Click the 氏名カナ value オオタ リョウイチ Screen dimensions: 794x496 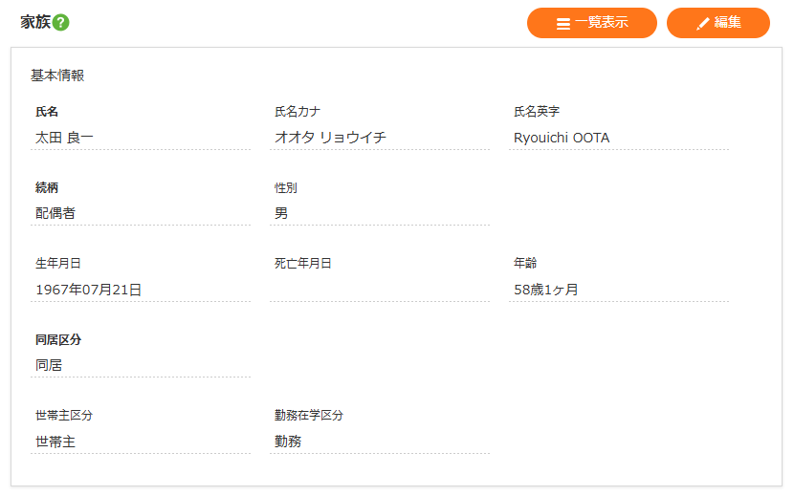(x=330, y=138)
